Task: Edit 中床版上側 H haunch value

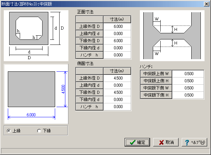Action: point(188,81)
